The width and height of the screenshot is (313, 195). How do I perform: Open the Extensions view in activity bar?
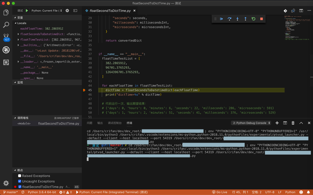click(x=6, y=62)
